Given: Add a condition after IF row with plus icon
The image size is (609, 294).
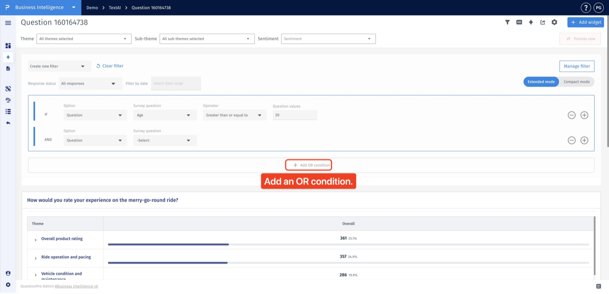Looking at the screenshot, I should (584, 115).
